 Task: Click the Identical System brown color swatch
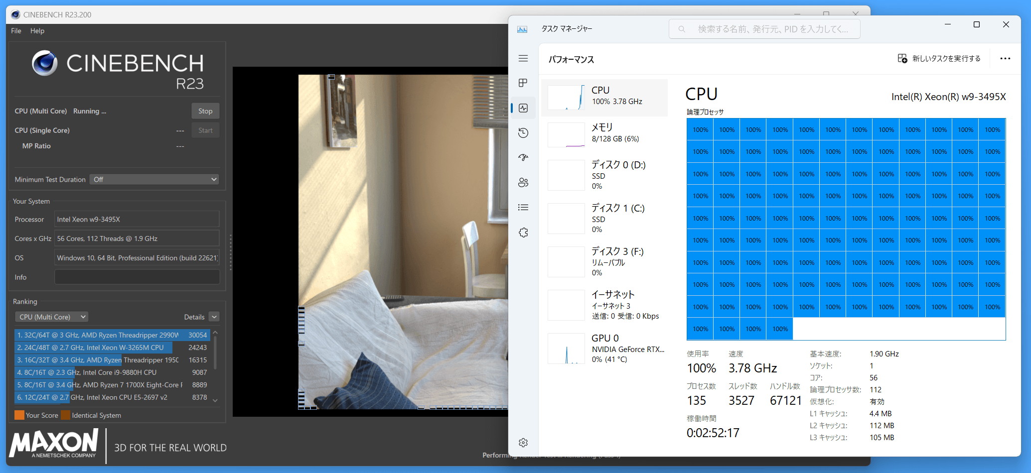[x=65, y=415]
